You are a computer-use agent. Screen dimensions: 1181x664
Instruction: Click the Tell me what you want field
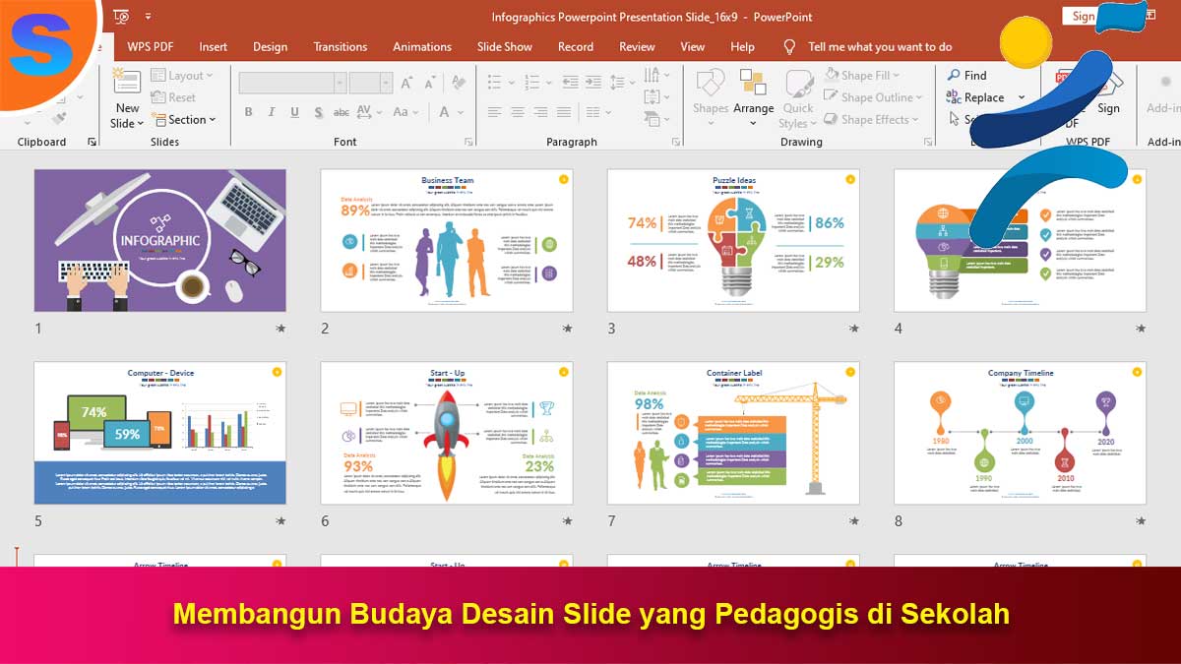click(880, 46)
